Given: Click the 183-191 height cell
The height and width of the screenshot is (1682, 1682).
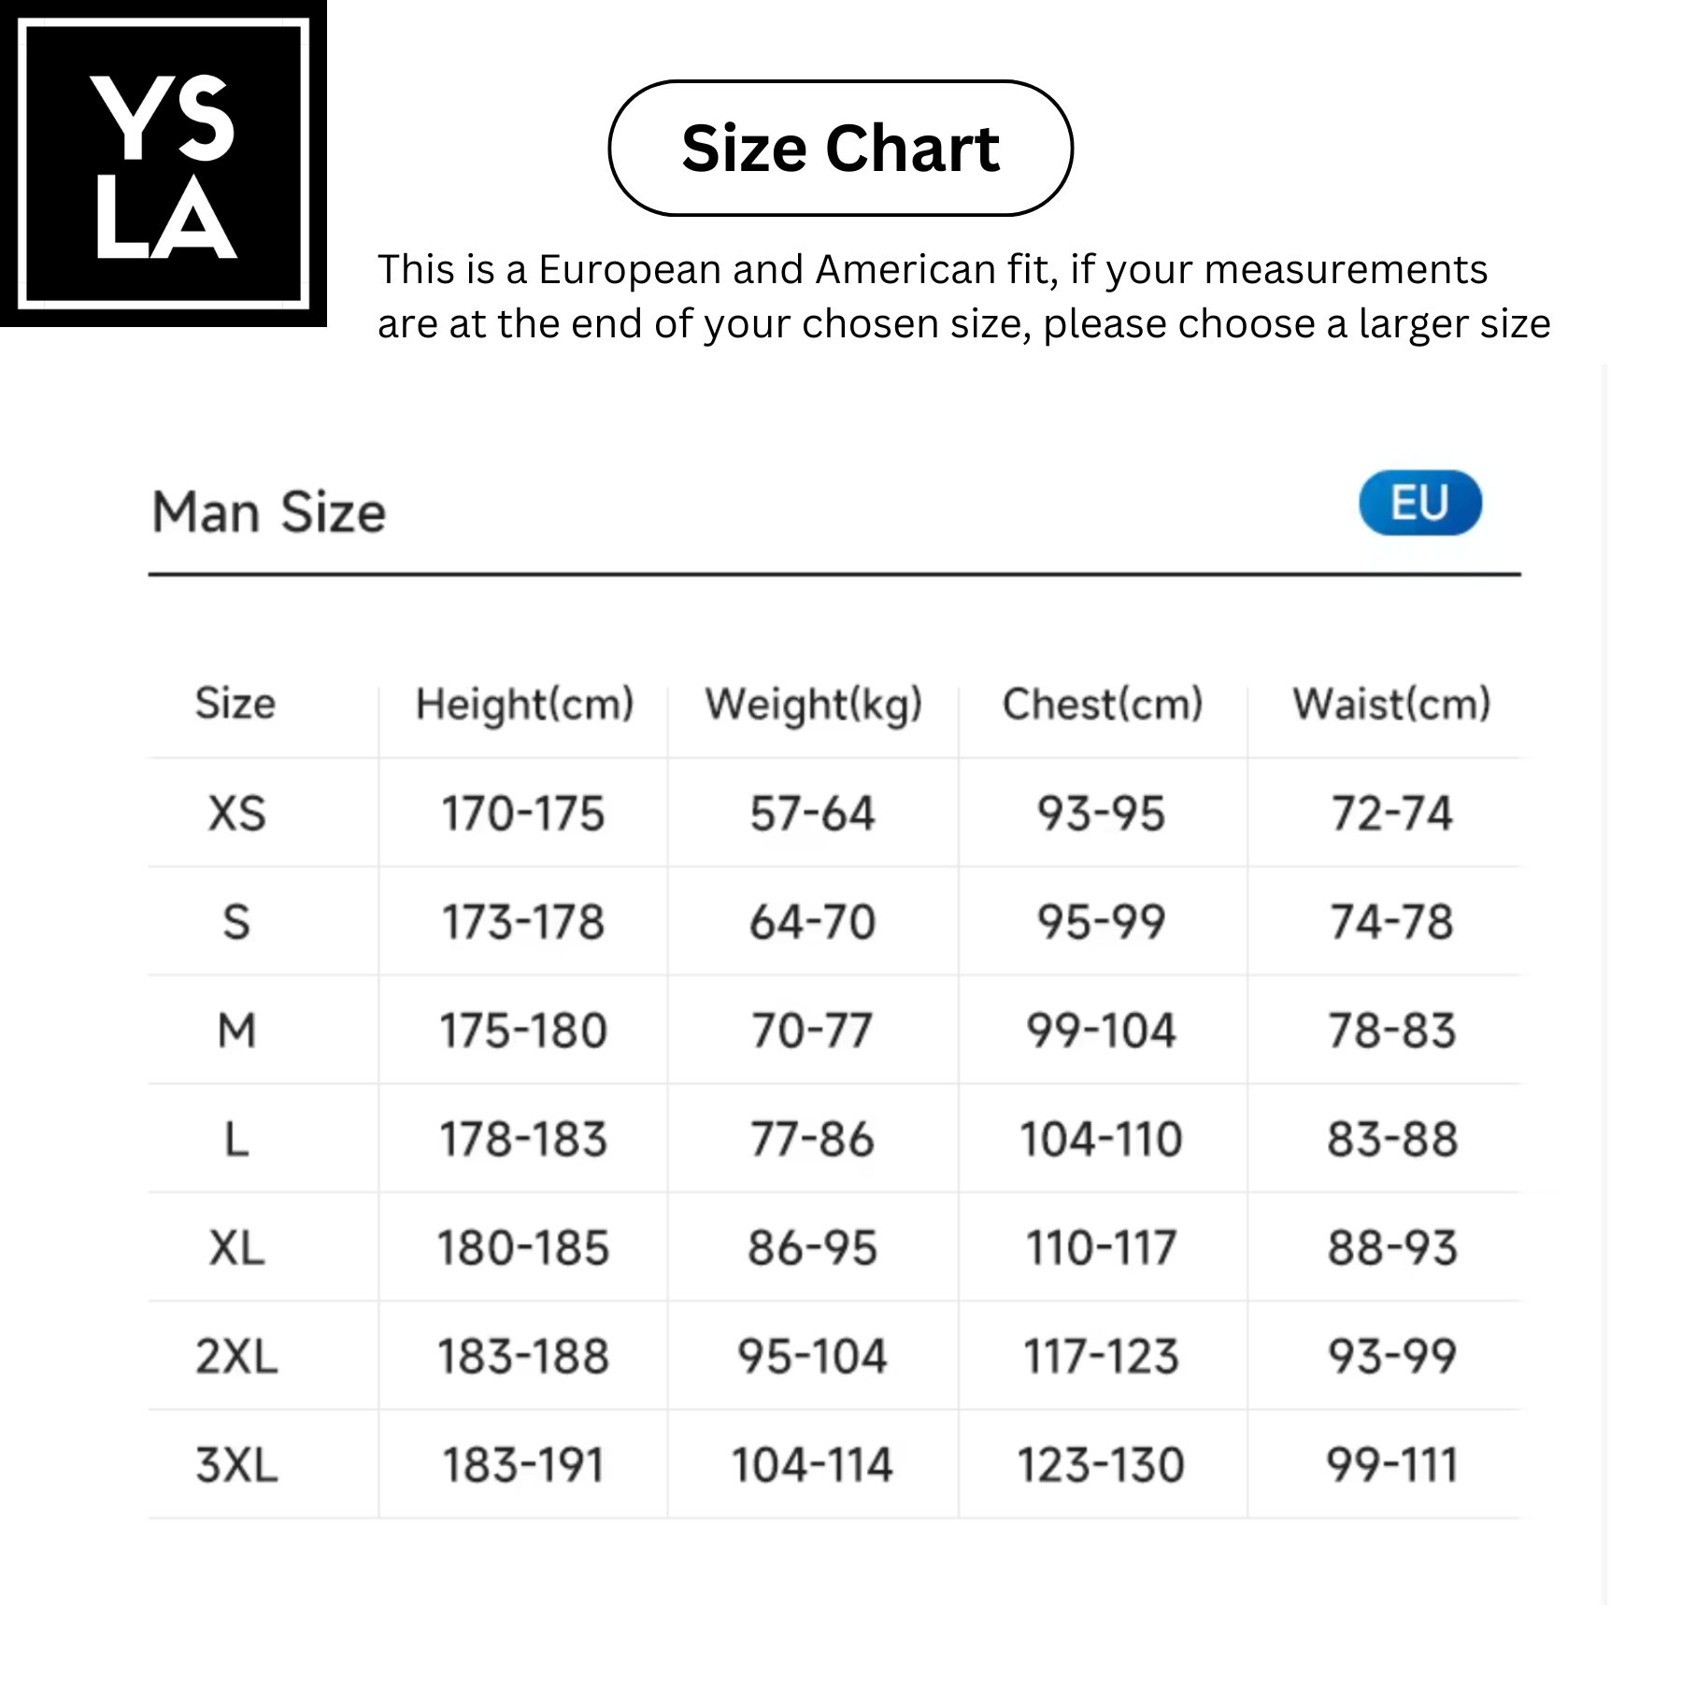Looking at the screenshot, I should [x=523, y=1465].
